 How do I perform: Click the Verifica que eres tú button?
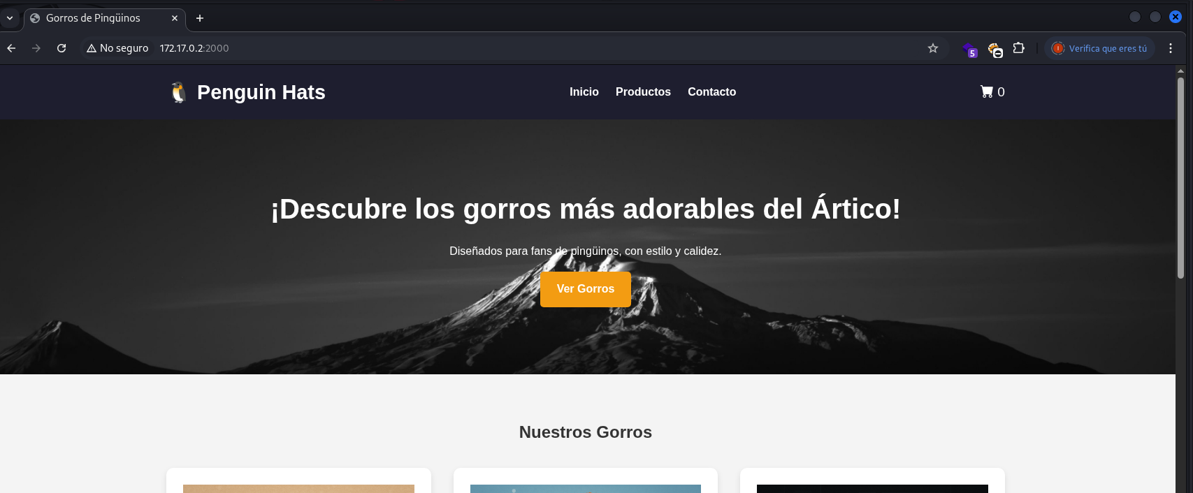pyautogui.click(x=1099, y=48)
